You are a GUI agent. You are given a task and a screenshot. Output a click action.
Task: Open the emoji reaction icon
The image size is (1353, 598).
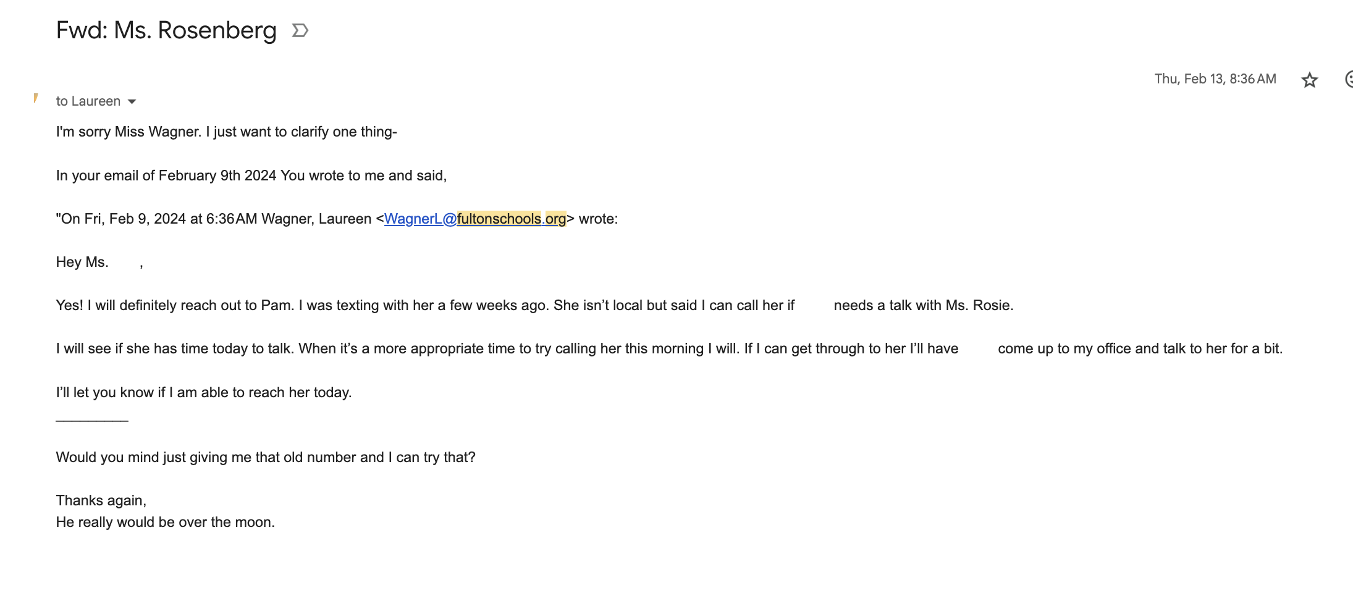(x=1349, y=79)
